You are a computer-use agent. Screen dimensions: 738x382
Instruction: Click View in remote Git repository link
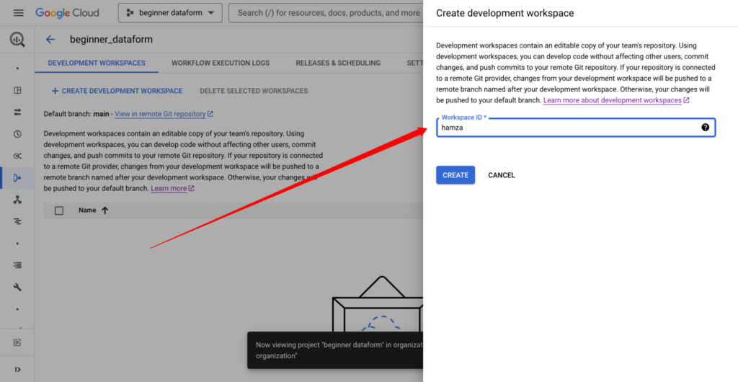[x=160, y=114]
